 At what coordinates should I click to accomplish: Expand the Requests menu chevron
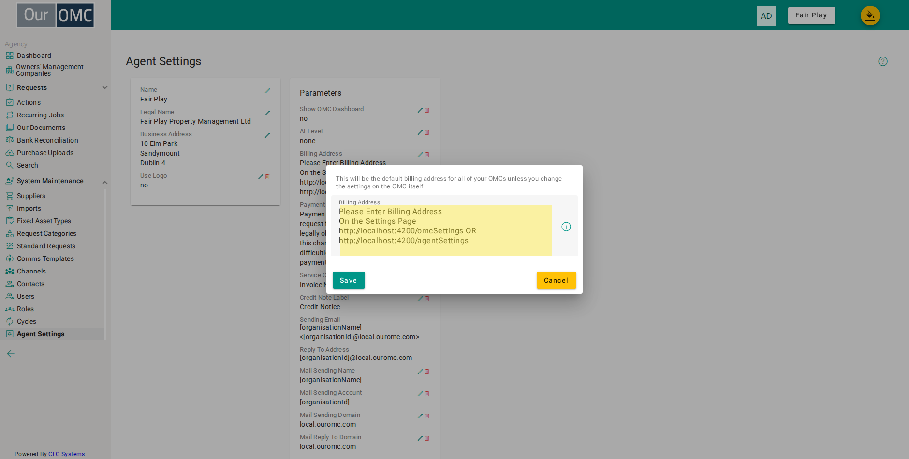[x=105, y=87]
